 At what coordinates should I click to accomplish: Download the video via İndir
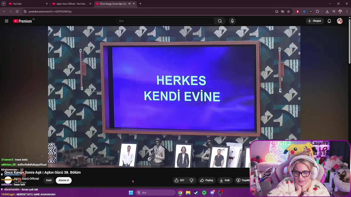coord(225,180)
